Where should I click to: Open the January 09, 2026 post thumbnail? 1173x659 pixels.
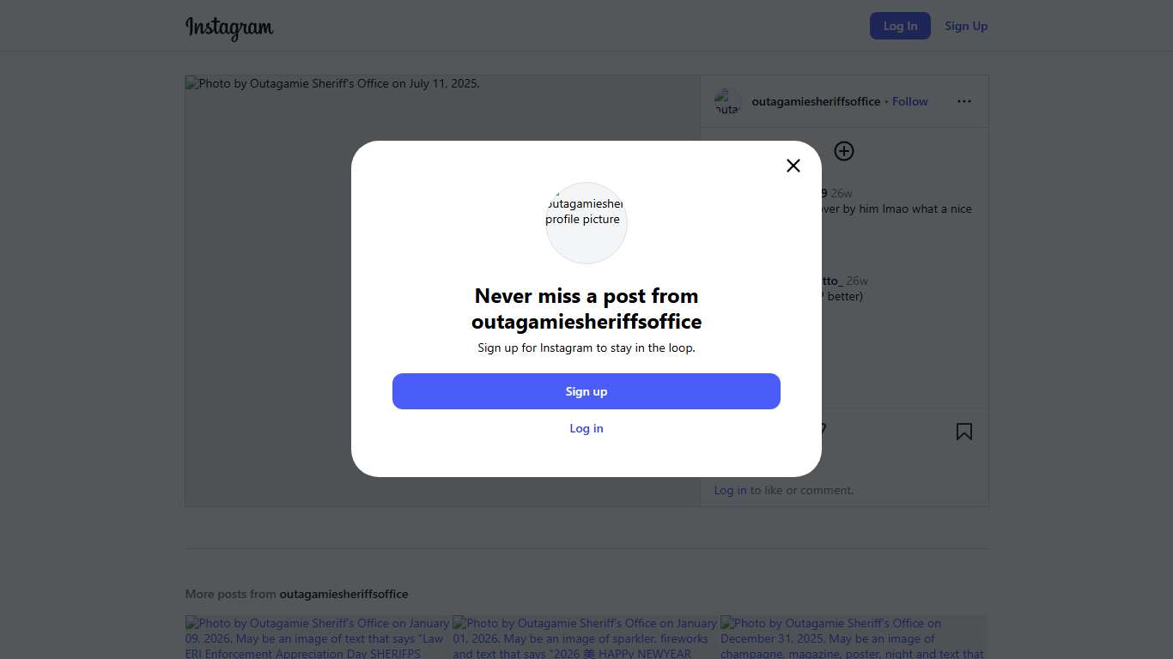[318, 638]
